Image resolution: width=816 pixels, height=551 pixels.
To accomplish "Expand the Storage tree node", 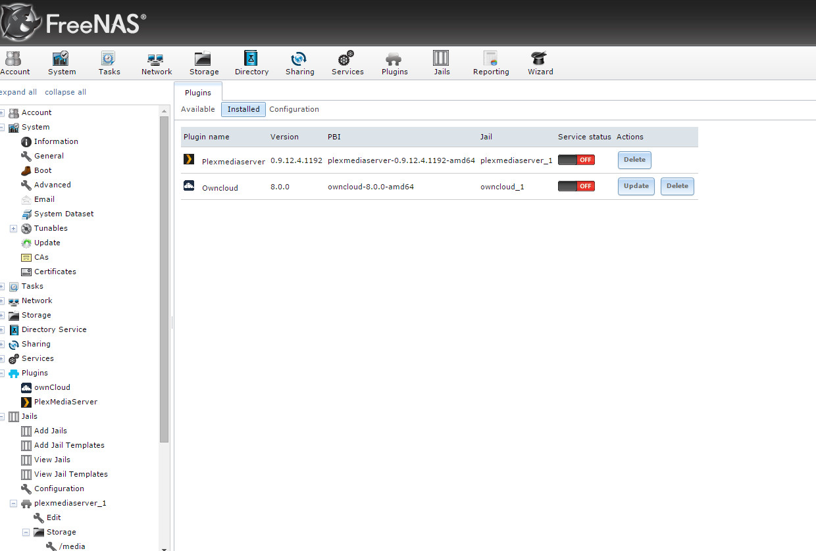I will point(2,315).
